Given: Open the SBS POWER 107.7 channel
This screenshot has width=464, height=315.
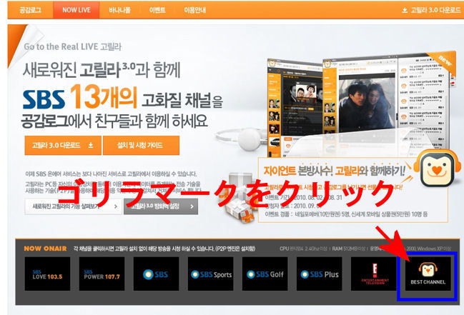Looking at the screenshot, I should click(x=102, y=274).
